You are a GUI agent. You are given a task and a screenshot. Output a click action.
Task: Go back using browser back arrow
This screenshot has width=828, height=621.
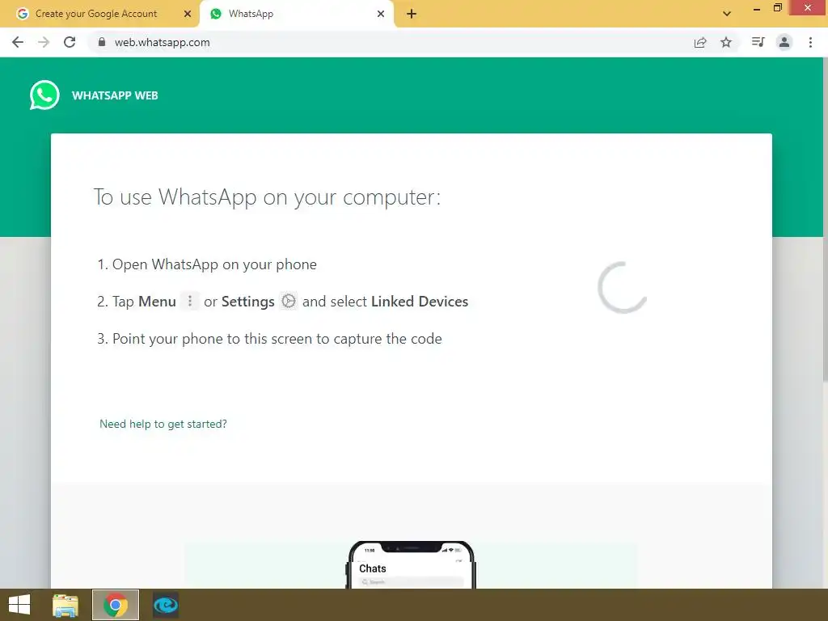click(x=18, y=42)
